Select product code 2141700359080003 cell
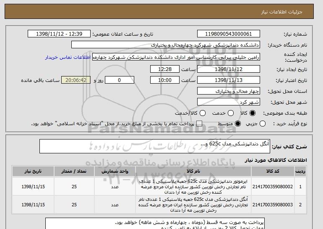 click(273, 205)
